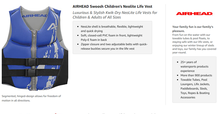Click the Towable Tubes, Pool Loungers list item
This screenshot has height=114, width=220.
coord(195,88)
